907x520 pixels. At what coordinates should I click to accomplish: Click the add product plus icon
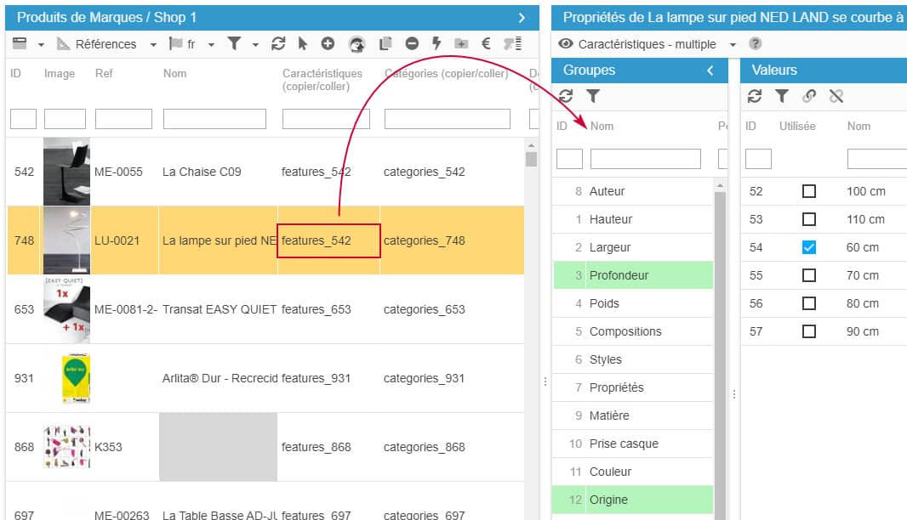[x=328, y=44]
